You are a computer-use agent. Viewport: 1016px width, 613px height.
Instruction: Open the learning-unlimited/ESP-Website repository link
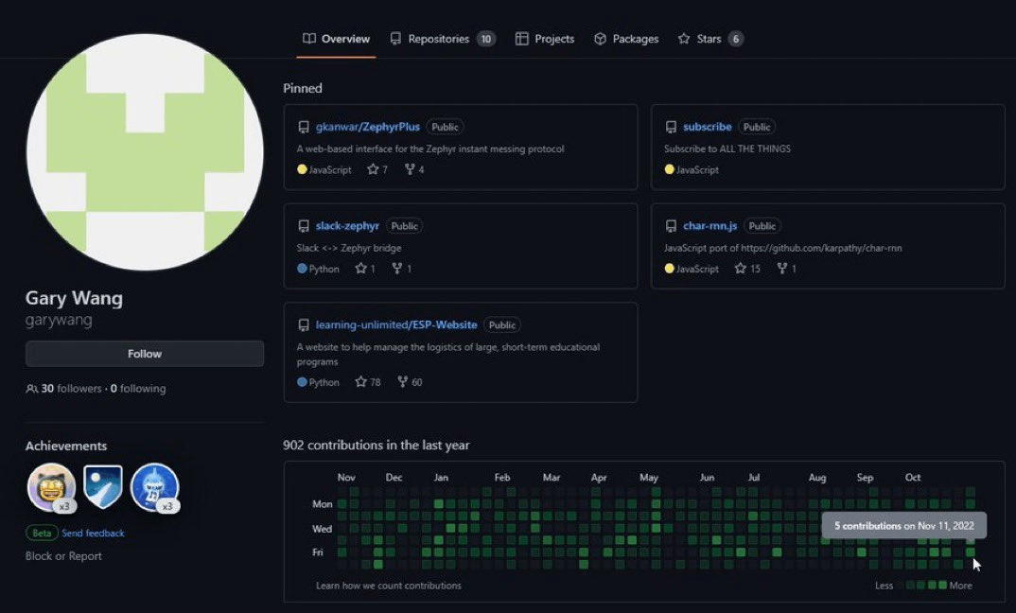[x=396, y=324]
